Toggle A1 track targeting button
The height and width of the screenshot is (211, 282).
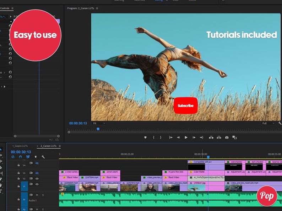(x=24, y=199)
